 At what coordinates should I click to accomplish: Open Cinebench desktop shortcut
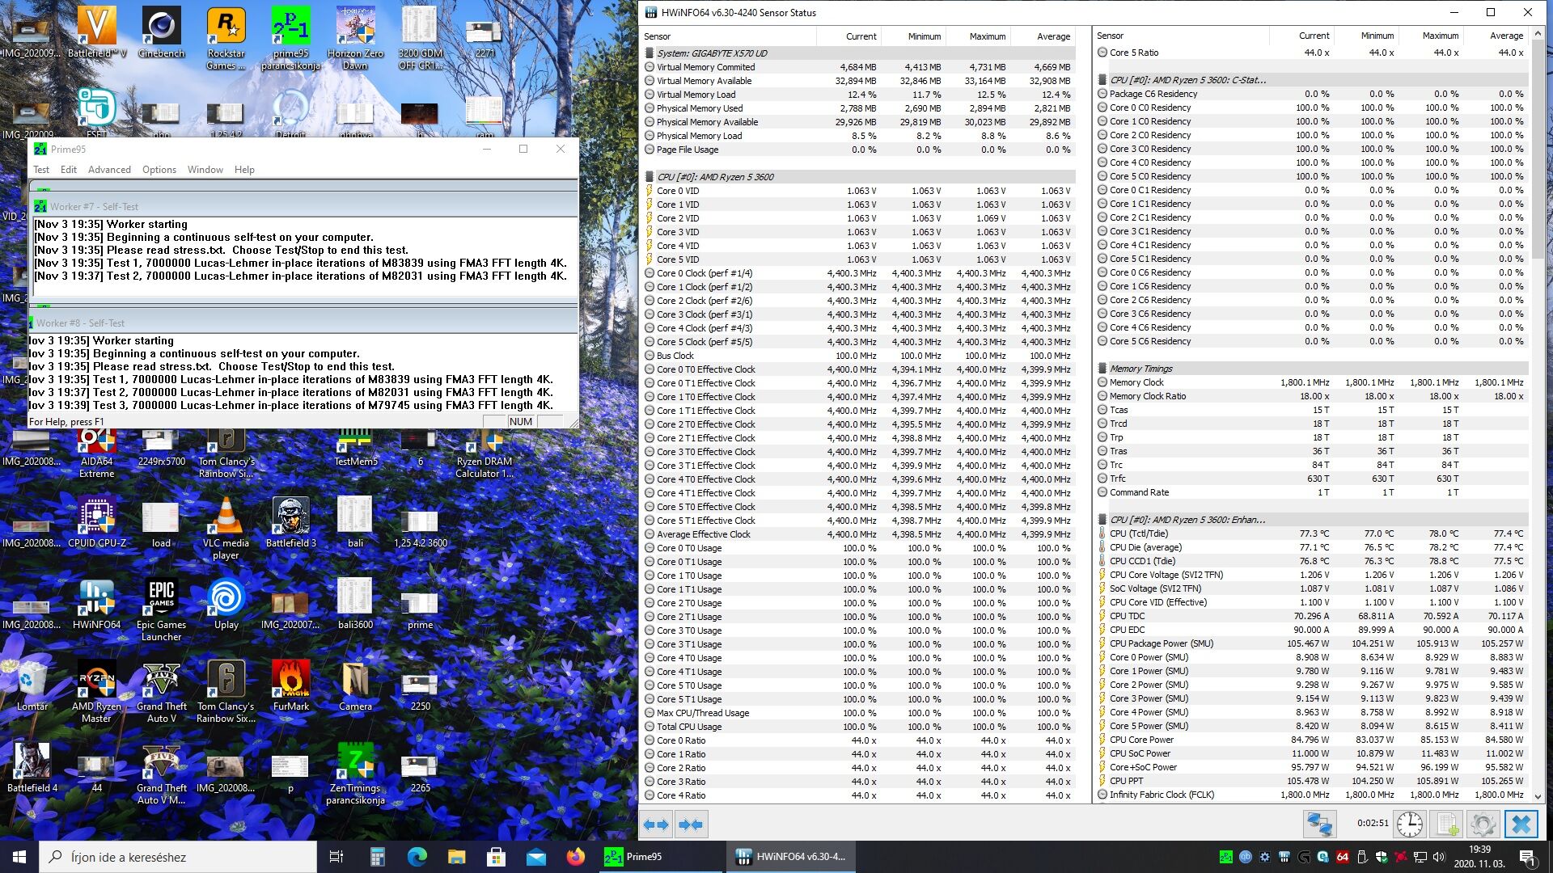pos(161,34)
